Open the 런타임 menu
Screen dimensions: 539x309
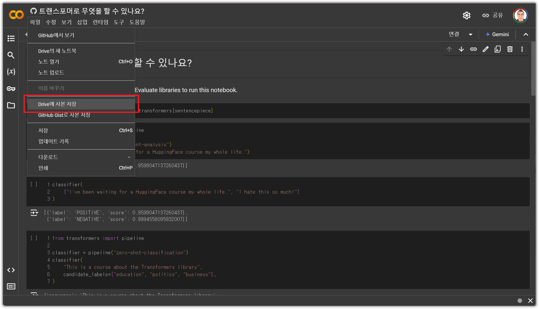(x=100, y=22)
